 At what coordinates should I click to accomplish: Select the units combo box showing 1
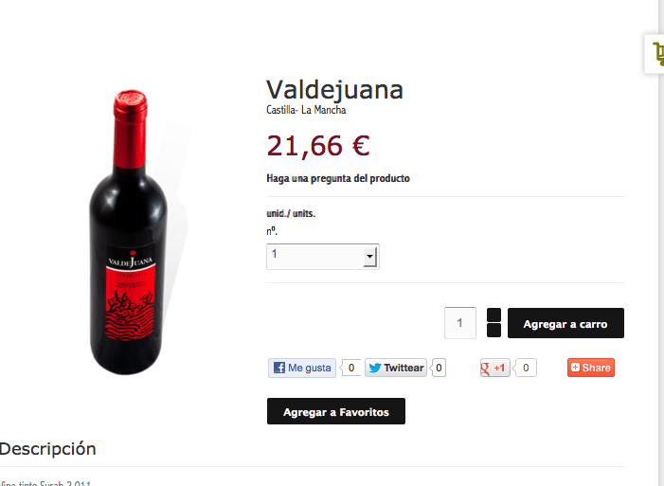tap(323, 257)
